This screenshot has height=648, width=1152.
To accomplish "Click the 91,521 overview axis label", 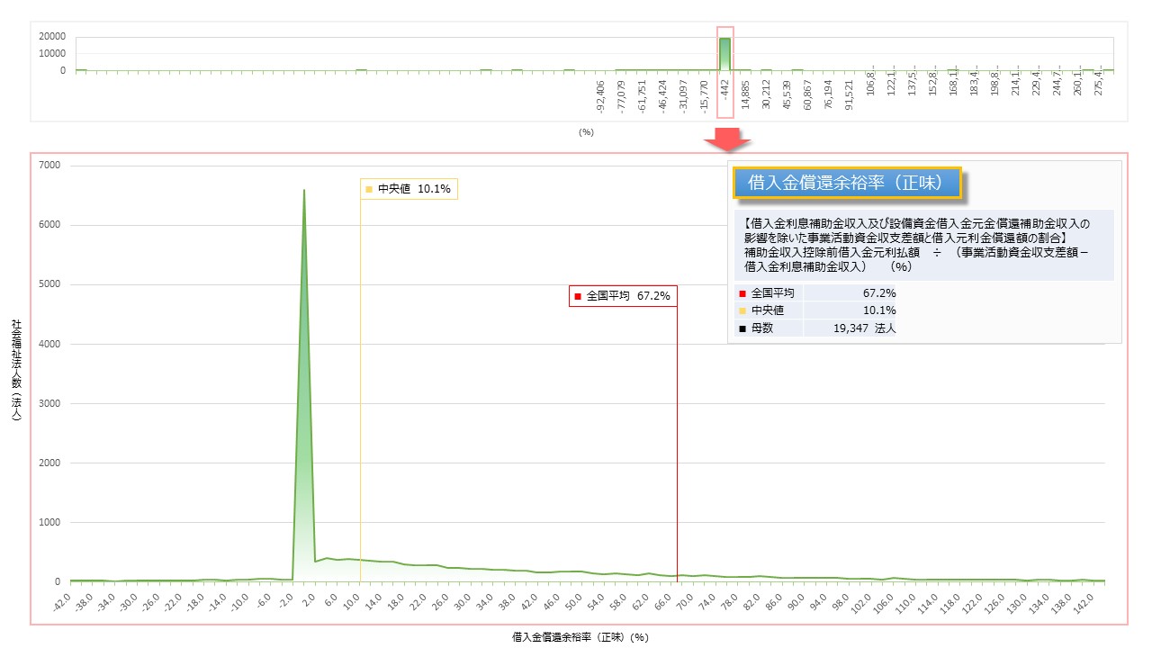I will [x=849, y=94].
